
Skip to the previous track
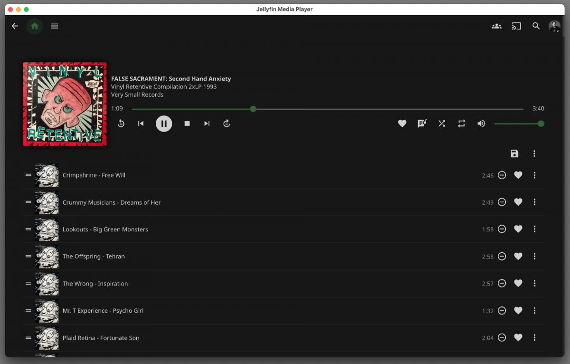(141, 124)
